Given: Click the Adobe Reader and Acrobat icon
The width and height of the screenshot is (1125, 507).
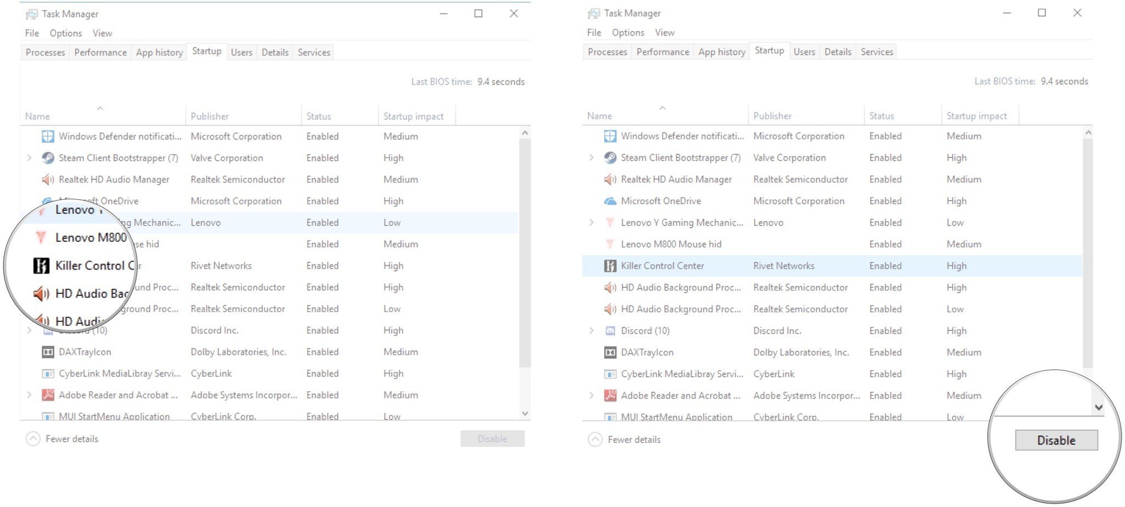Looking at the screenshot, I should (610, 395).
